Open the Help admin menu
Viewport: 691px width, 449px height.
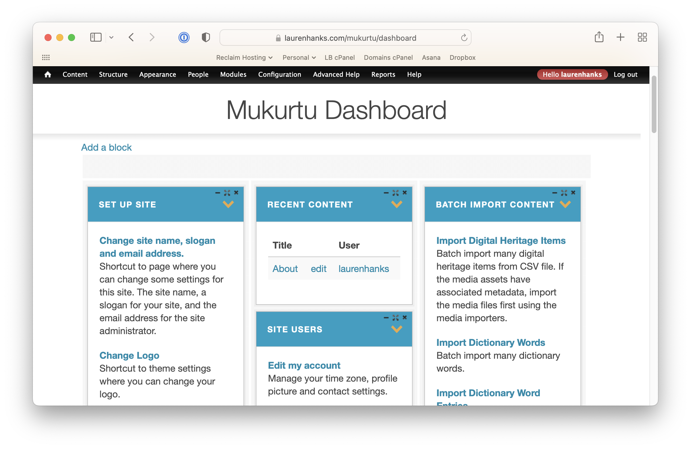pos(414,74)
